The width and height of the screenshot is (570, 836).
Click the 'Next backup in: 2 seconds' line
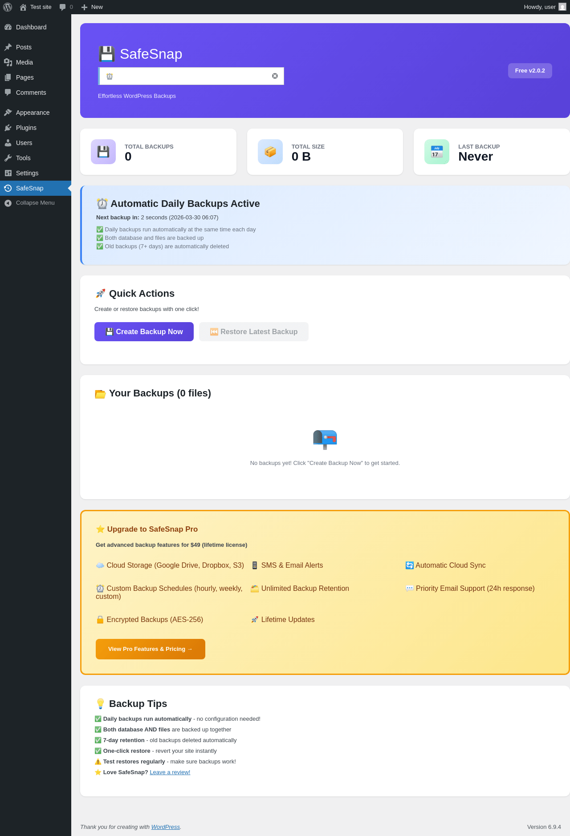click(x=157, y=218)
